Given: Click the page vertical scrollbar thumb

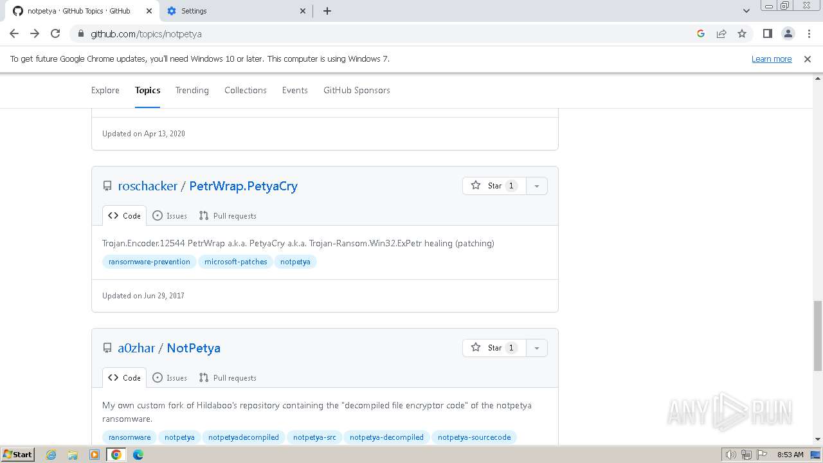Looking at the screenshot, I should tap(818, 336).
